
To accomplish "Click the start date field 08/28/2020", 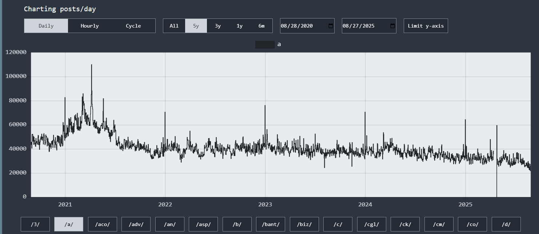I will [307, 26].
